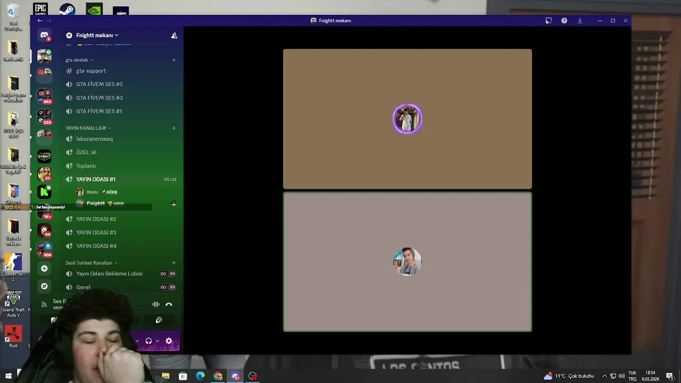Collapse Sesli Sohbet Kanalları category

[x=92, y=263]
